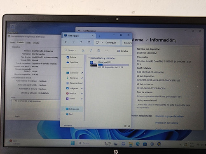This screenshot has width=206, height=154.
Task: Open Galería in the sidebar
Action: pos(71,57)
